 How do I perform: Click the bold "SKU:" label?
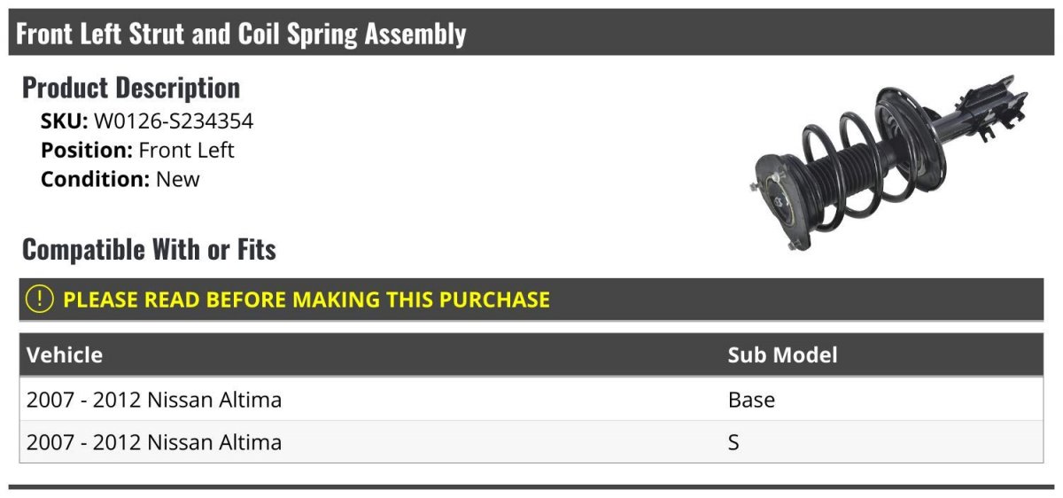click(65, 121)
